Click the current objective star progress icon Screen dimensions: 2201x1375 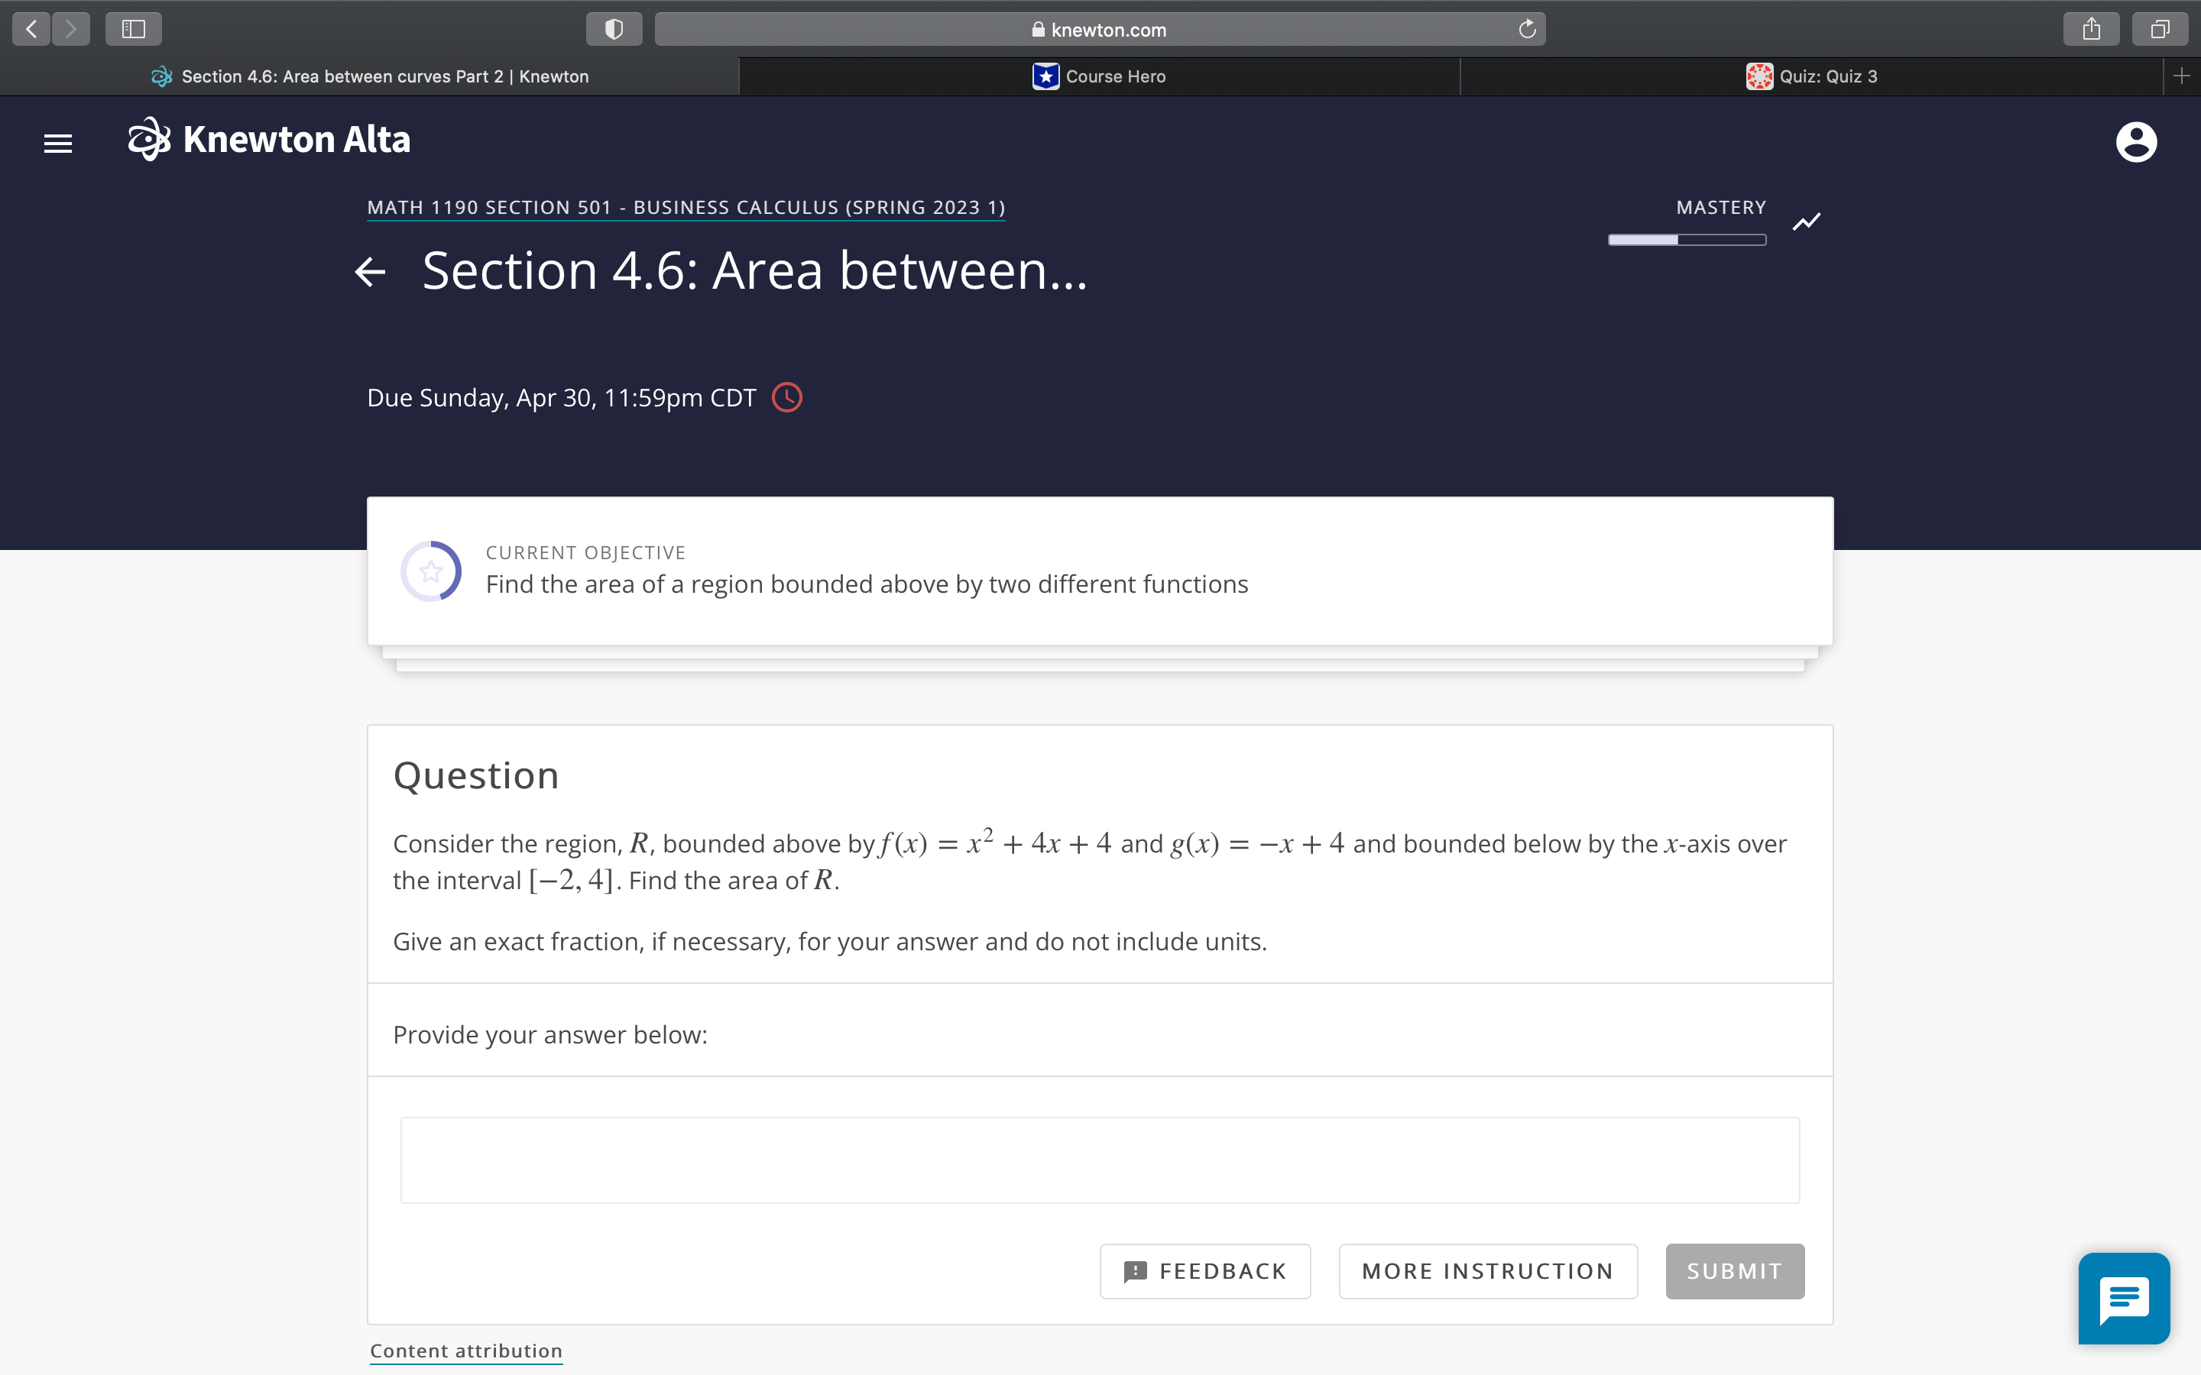[x=431, y=571]
